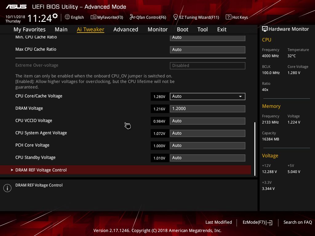Open the Tool tab
Image resolution: width=315 pixels, height=236 pixels.
(202, 29)
